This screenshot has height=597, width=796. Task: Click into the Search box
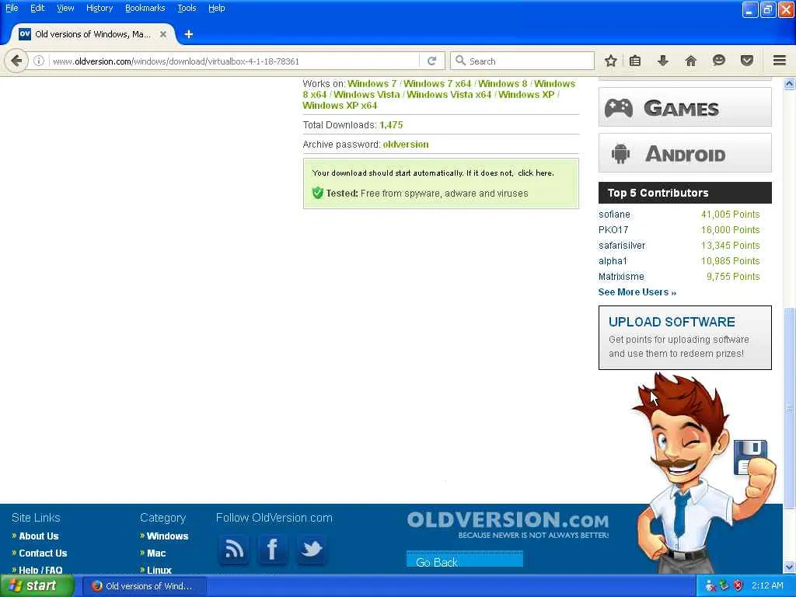pos(522,61)
